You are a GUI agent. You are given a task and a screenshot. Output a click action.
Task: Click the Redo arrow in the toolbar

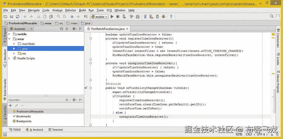pyautogui.click(x=31, y=17)
